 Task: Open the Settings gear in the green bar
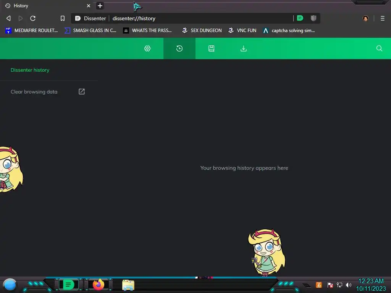tap(147, 48)
